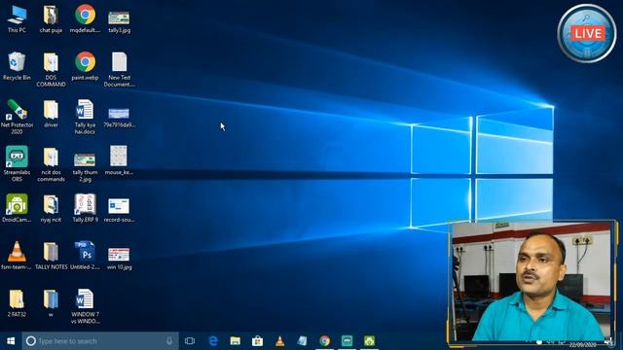Select the mouse_ke... file icon
623x350 pixels.
click(119, 160)
